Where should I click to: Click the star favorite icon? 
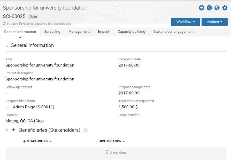tap(201, 8)
